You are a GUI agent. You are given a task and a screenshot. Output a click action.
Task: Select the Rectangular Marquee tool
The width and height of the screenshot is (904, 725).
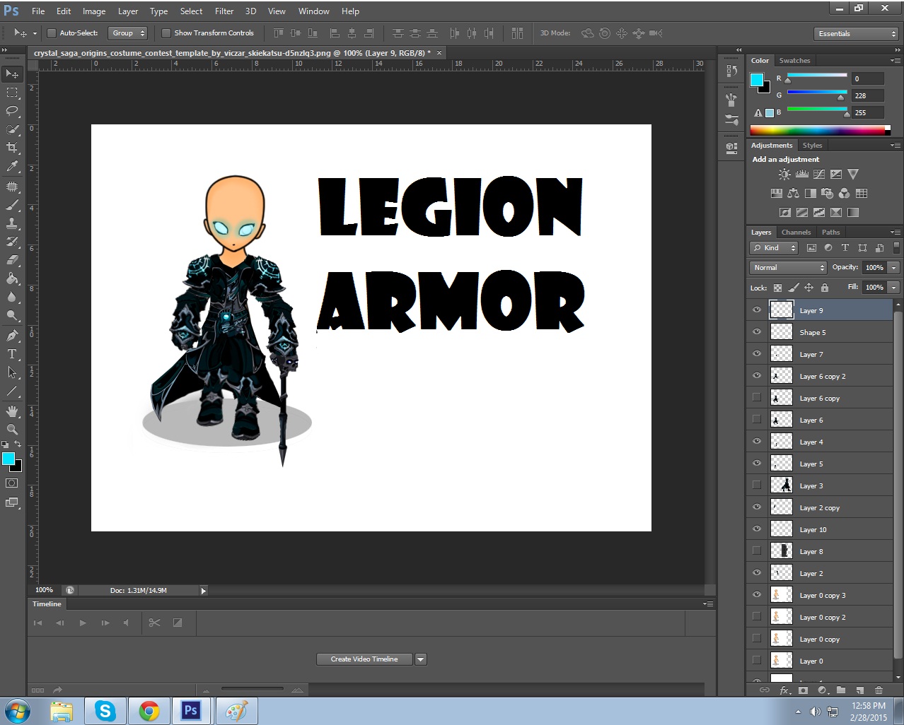[12, 93]
